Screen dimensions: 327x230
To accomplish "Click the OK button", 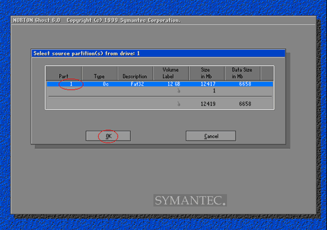I will (108, 136).
